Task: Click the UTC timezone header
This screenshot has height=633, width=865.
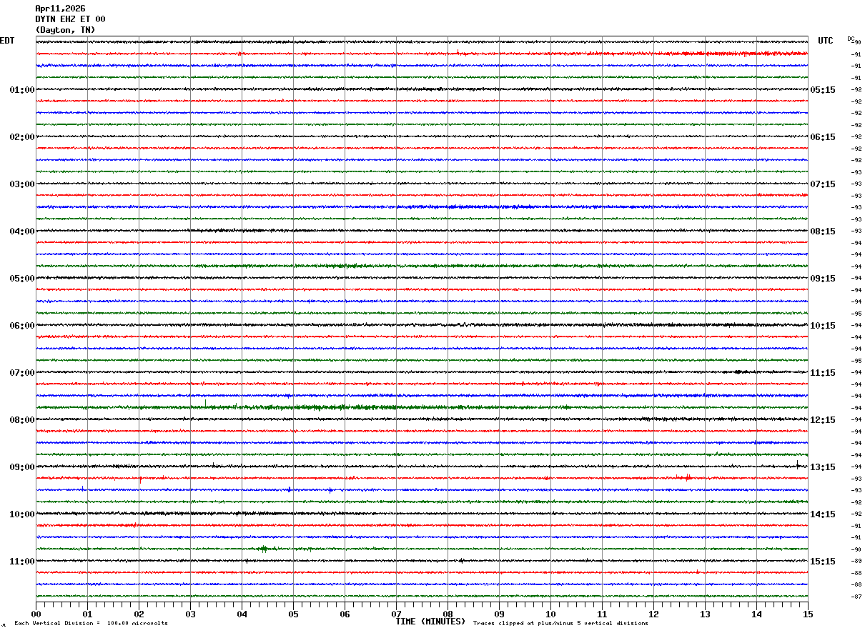Action: [x=826, y=41]
